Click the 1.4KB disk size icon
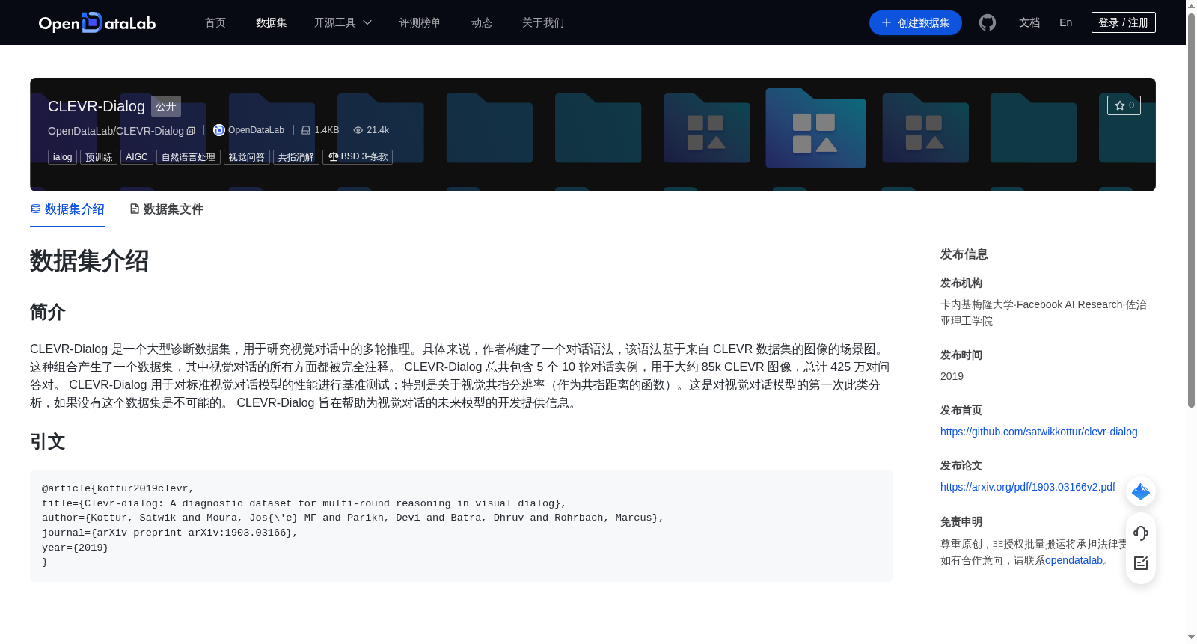Image resolution: width=1197 pixels, height=644 pixels. pyautogui.click(x=306, y=130)
